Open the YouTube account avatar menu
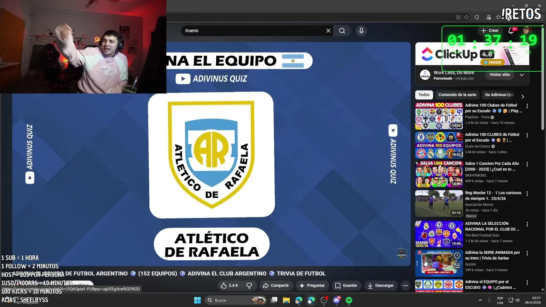The image size is (546, 307). 527,30
